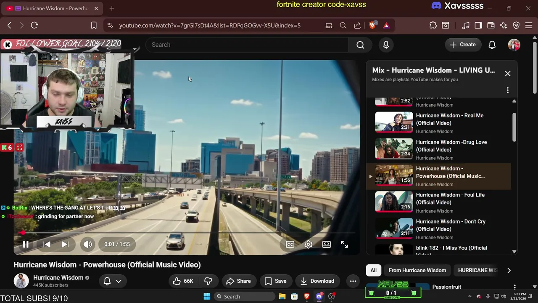Open Mix playlist three-dot options
This screenshot has height=303, width=538.
point(508,90)
